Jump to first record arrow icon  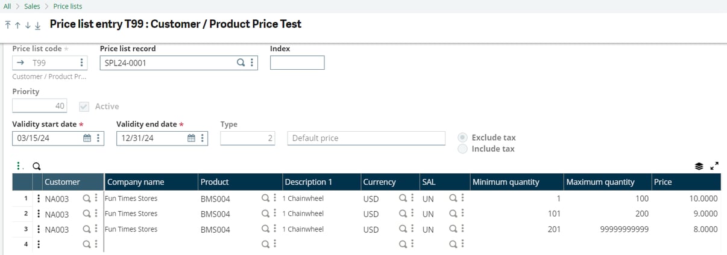(x=7, y=25)
